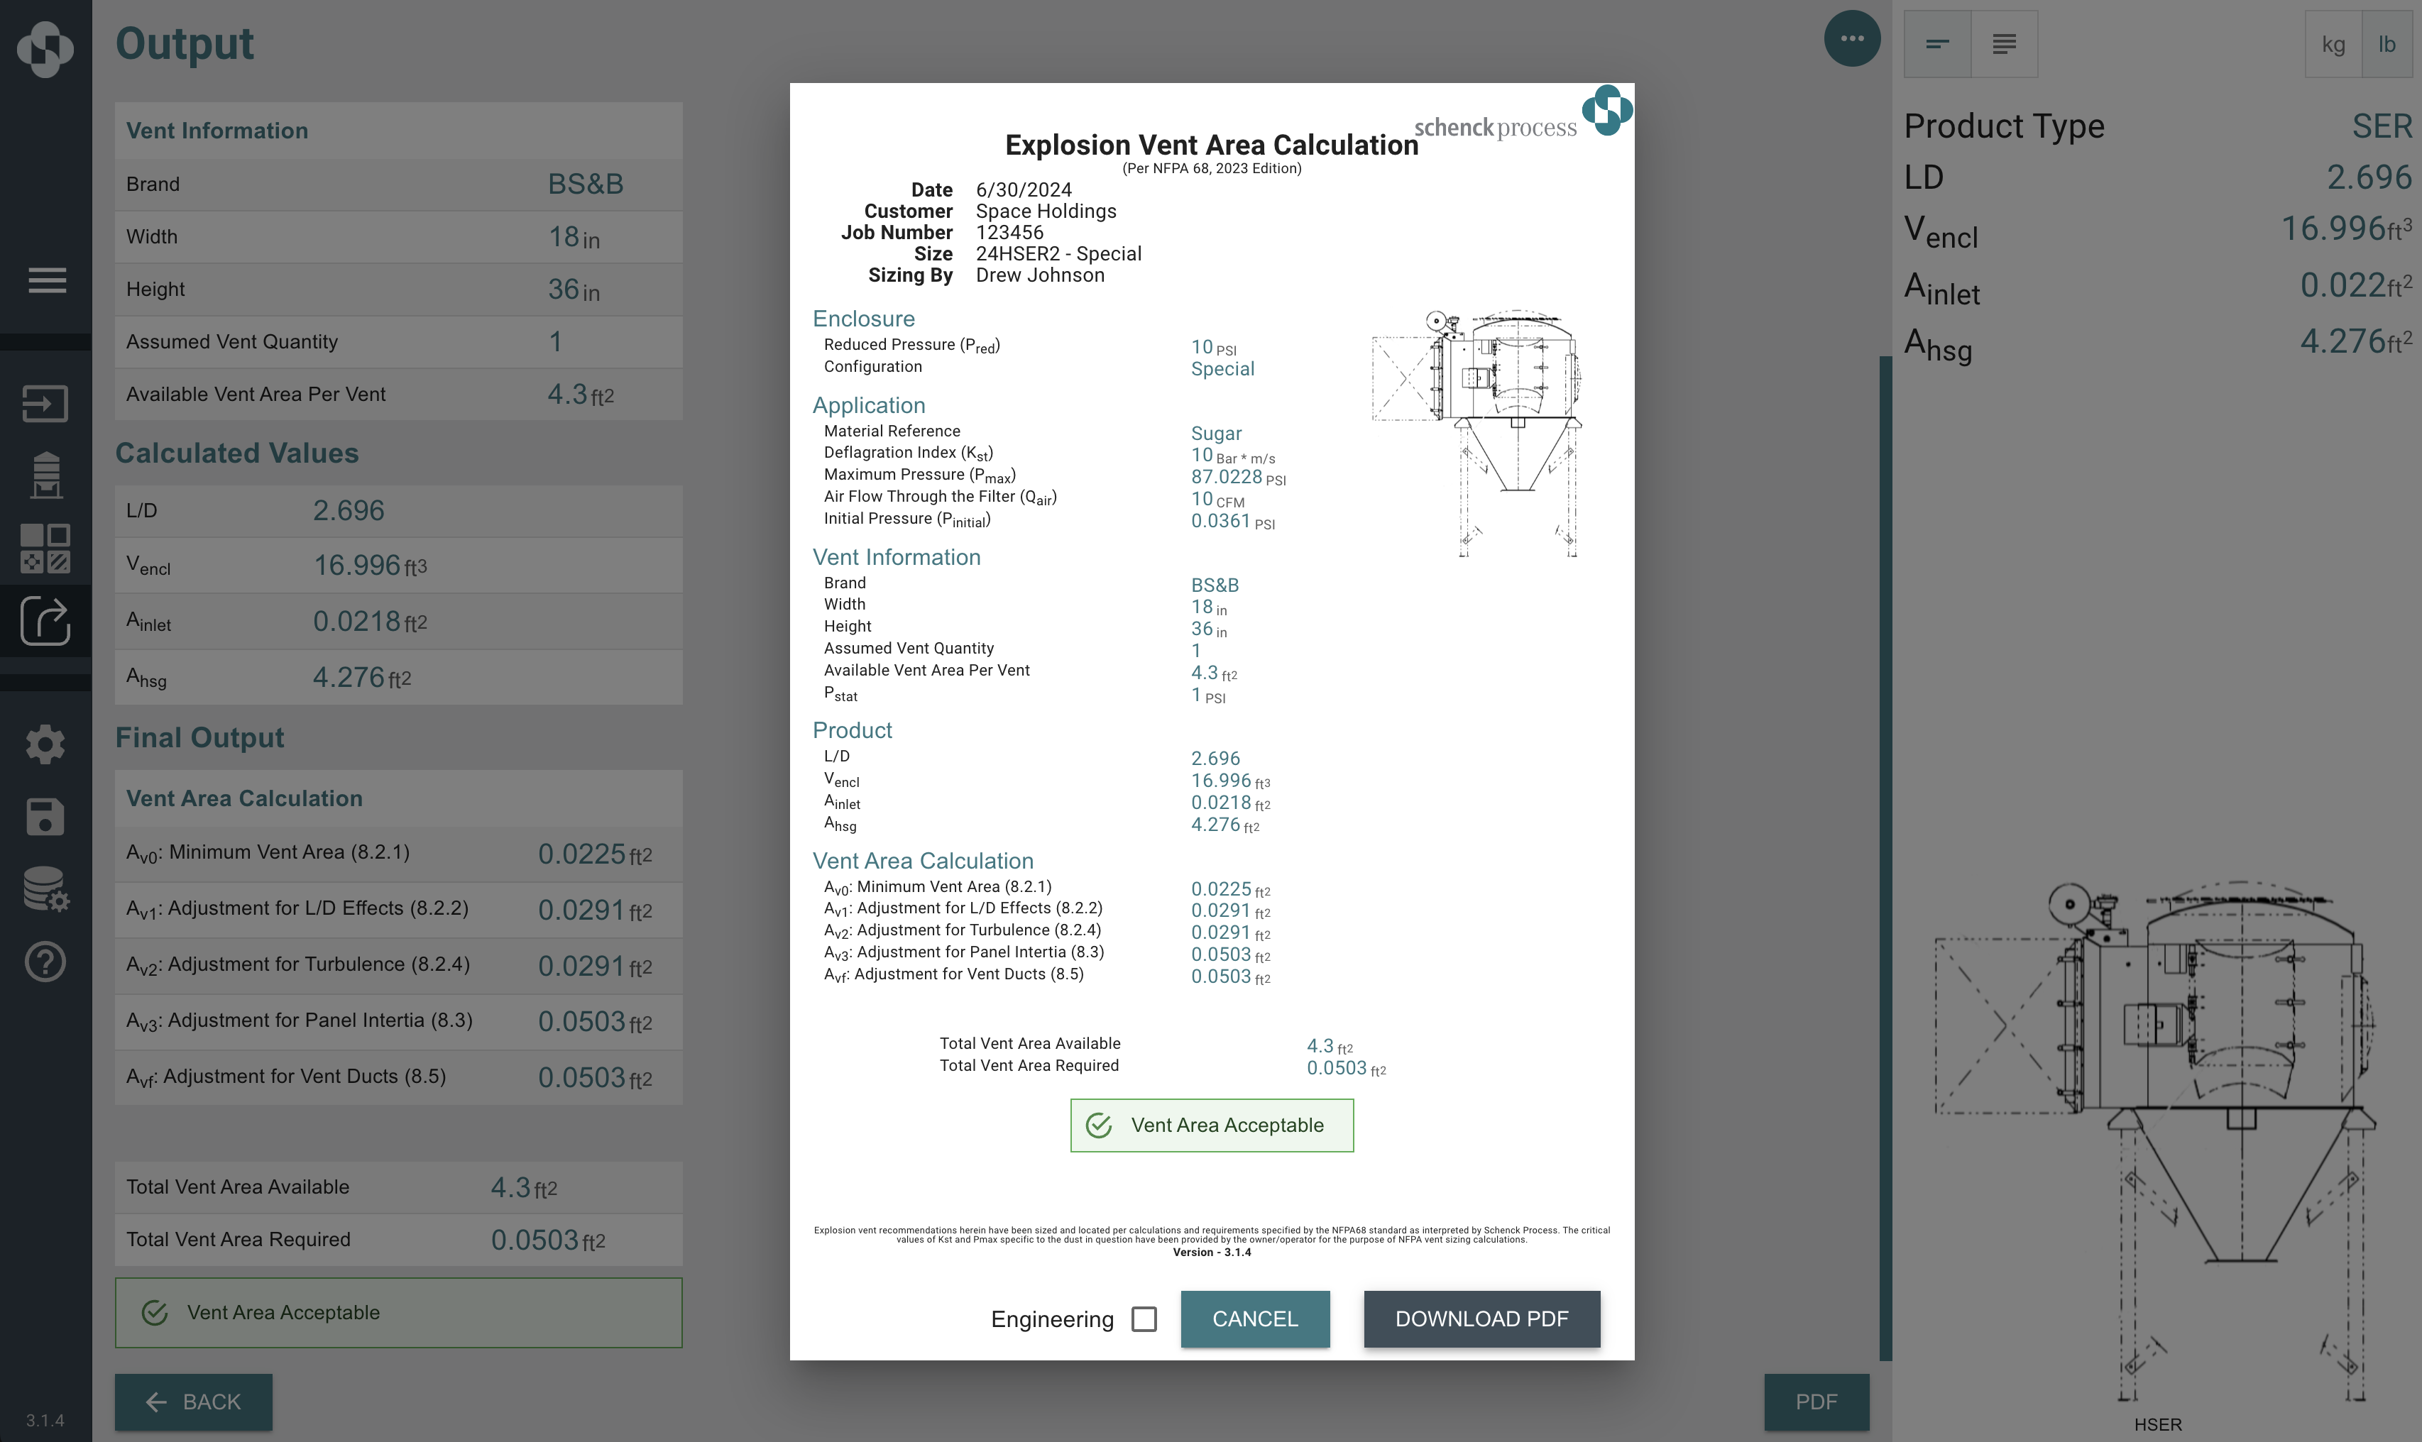
Task: Click the Download PDF button
Action: click(1481, 1319)
